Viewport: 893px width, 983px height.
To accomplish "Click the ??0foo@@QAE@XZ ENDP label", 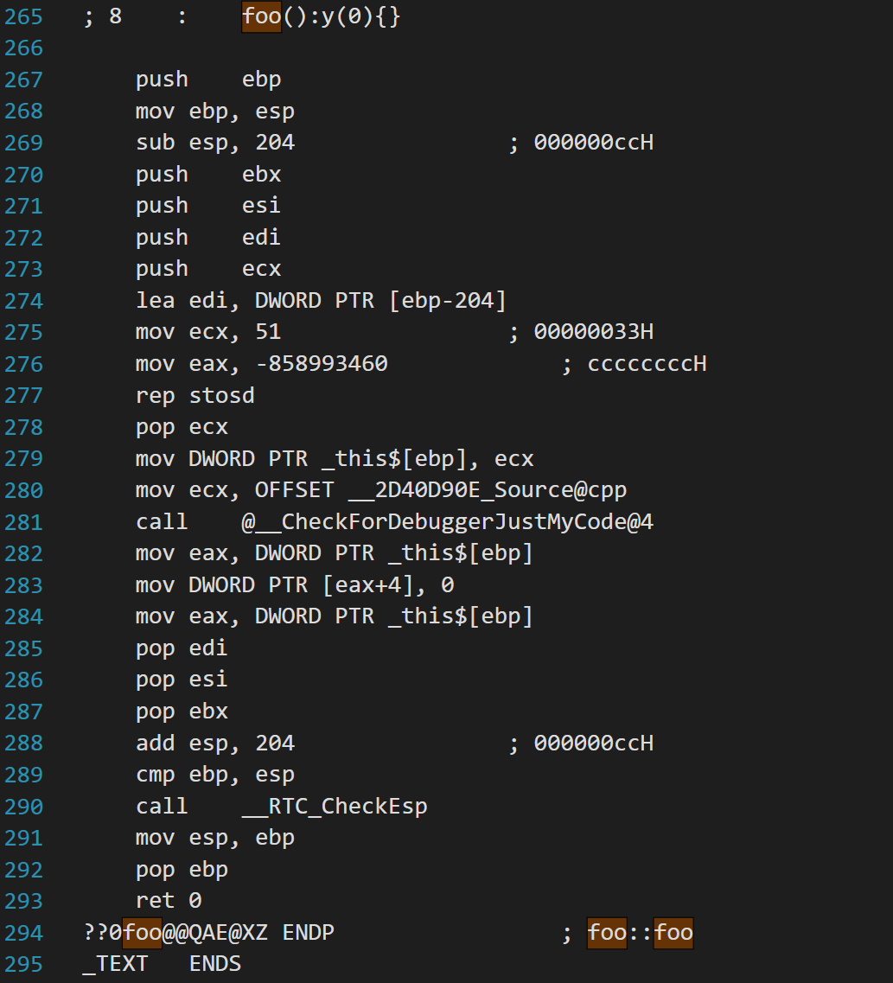I will 208,933.
